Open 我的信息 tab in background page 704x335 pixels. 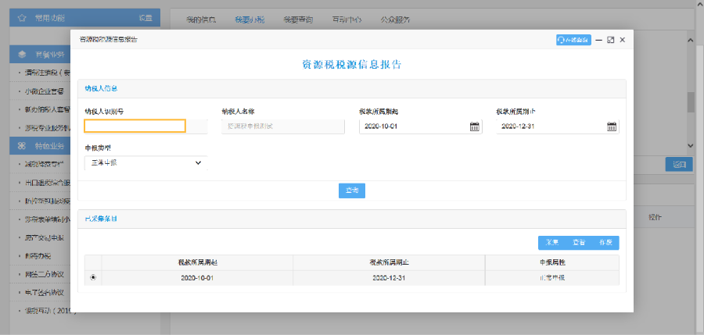click(201, 20)
